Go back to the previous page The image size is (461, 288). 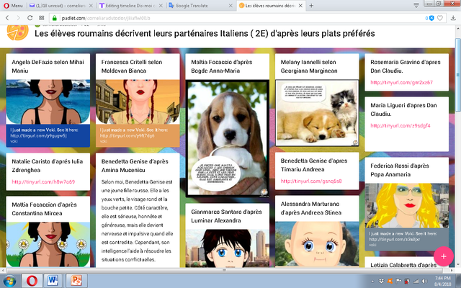tap(7, 18)
